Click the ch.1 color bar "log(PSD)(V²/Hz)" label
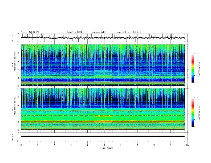The width and height of the screenshot is (211, 163). tap(200, 69)
